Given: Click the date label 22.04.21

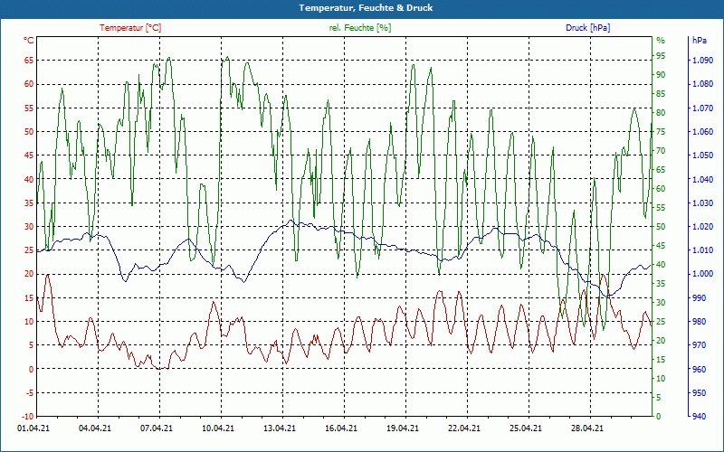Looking at the screenshot, I should 464,428.
